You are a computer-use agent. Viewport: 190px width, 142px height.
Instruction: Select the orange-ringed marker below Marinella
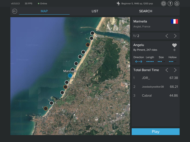click(65, 87)
